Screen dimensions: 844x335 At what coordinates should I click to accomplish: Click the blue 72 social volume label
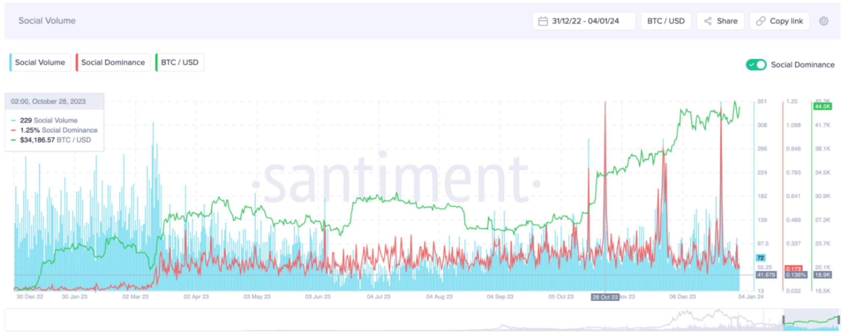760,258
